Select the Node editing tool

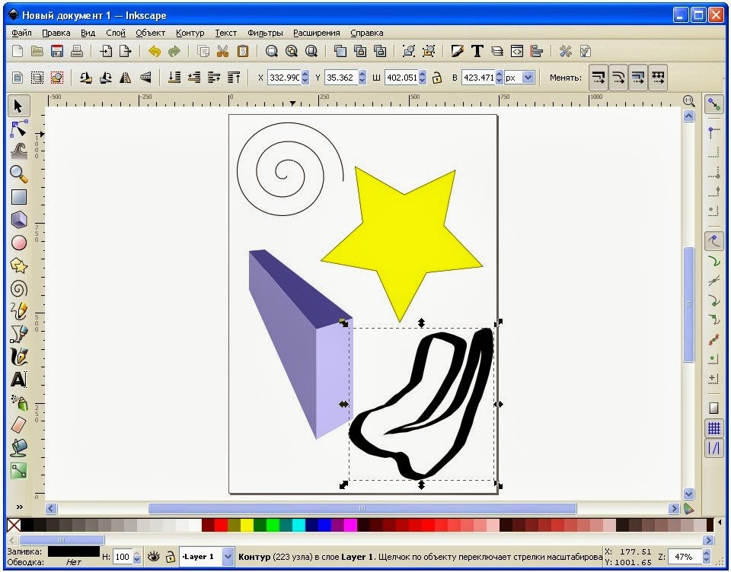click(x=19, y=129)
